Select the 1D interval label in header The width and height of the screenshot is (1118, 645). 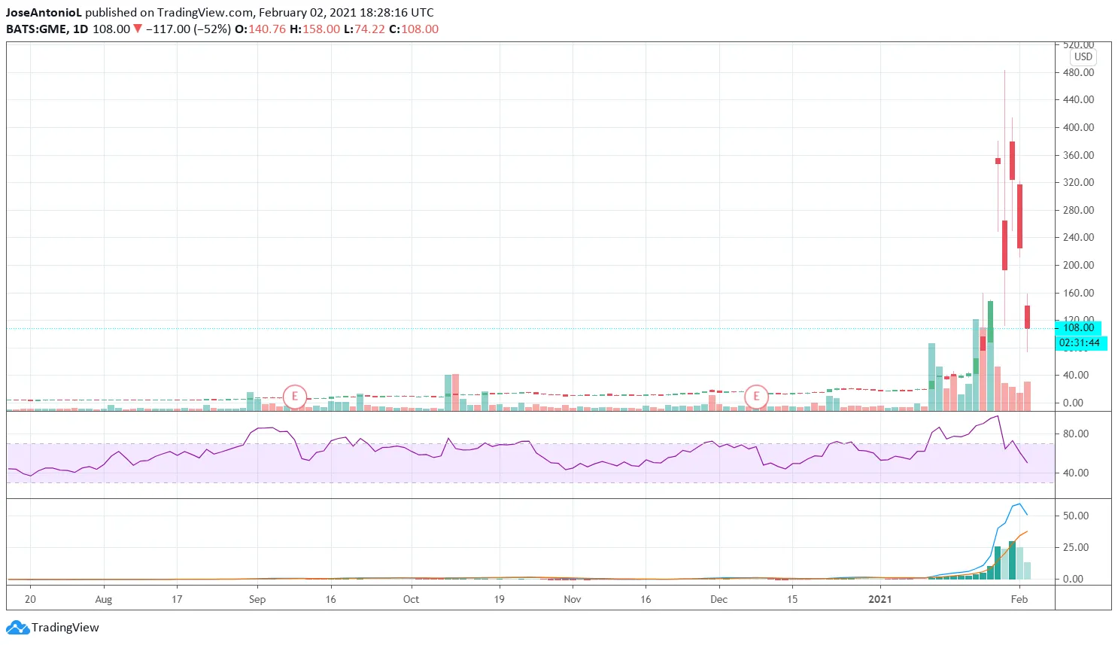pos(80,29)
